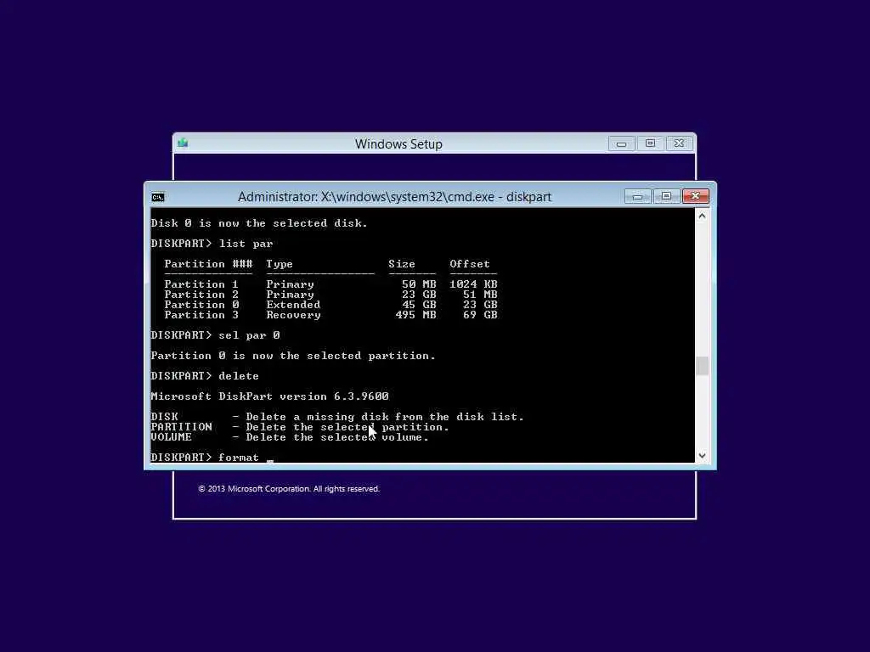Click the 2013 Microsoft Corporation copyright text
The height and width of the screenshot is (652, 870).
coord(289,488)
